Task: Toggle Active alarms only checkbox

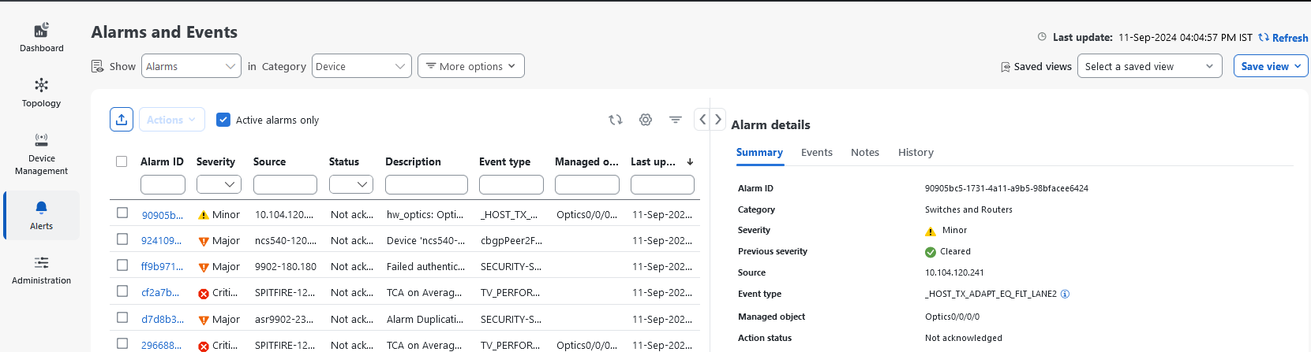Action: 223,120
